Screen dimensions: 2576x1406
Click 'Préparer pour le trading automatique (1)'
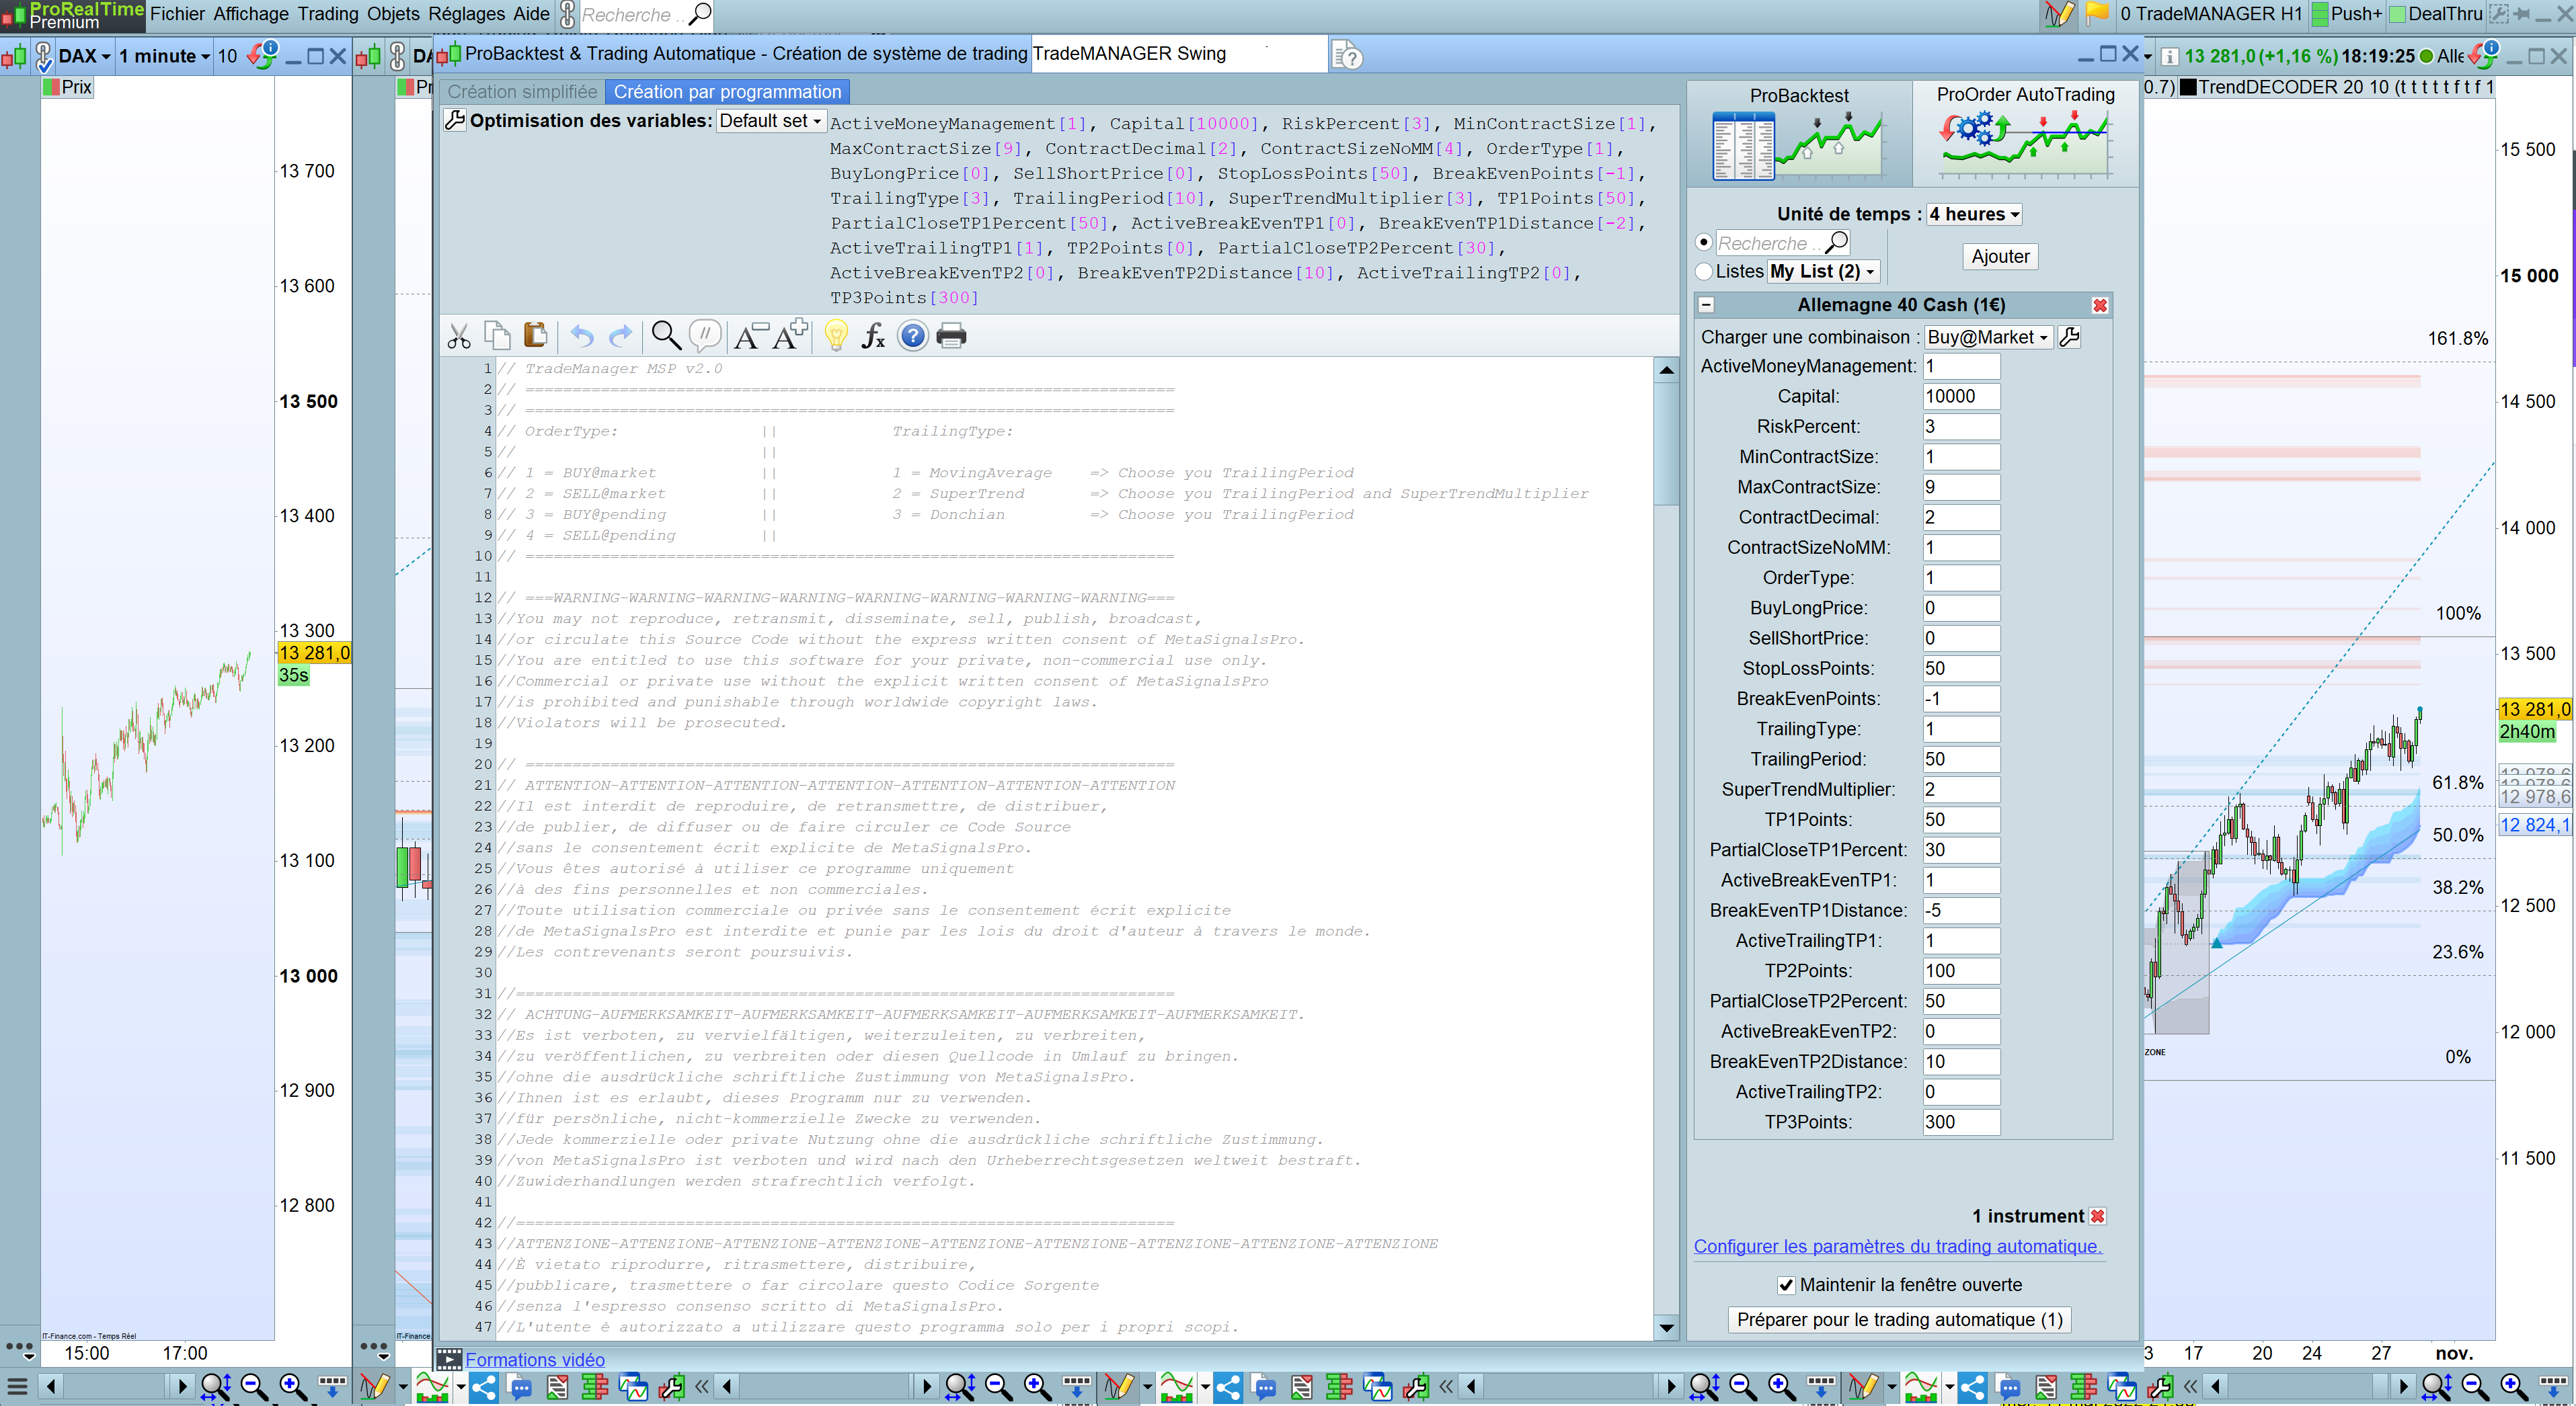pos(1899,1320)
